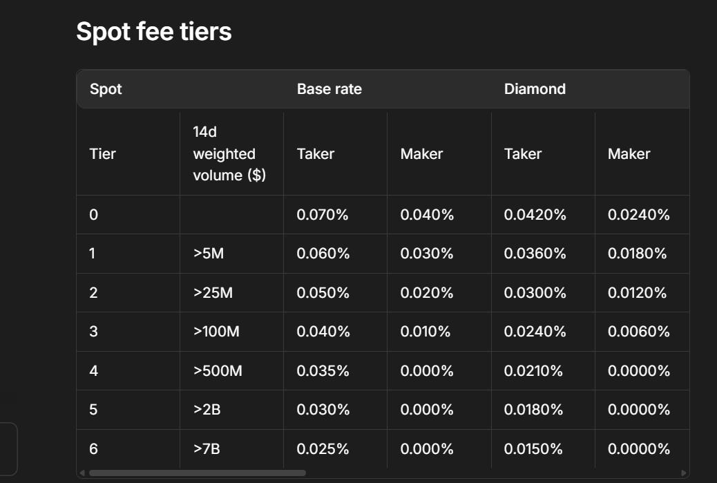Click the horizontal scrollbar thumb under the table
The height and width of the screenshot is (483, 717).
point(197,473)
